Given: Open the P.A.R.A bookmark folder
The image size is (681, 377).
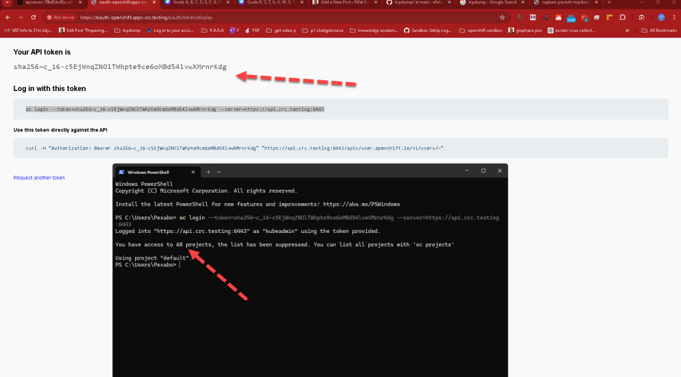Looking at the screenshot, I should (x=213, y=31).
